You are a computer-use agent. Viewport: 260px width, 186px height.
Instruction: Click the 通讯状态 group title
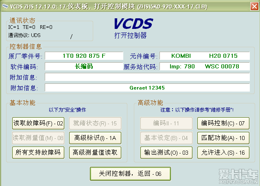[22, 21]
